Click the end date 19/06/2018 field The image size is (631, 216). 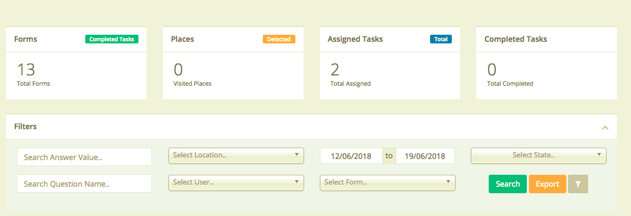coord(425,156)
